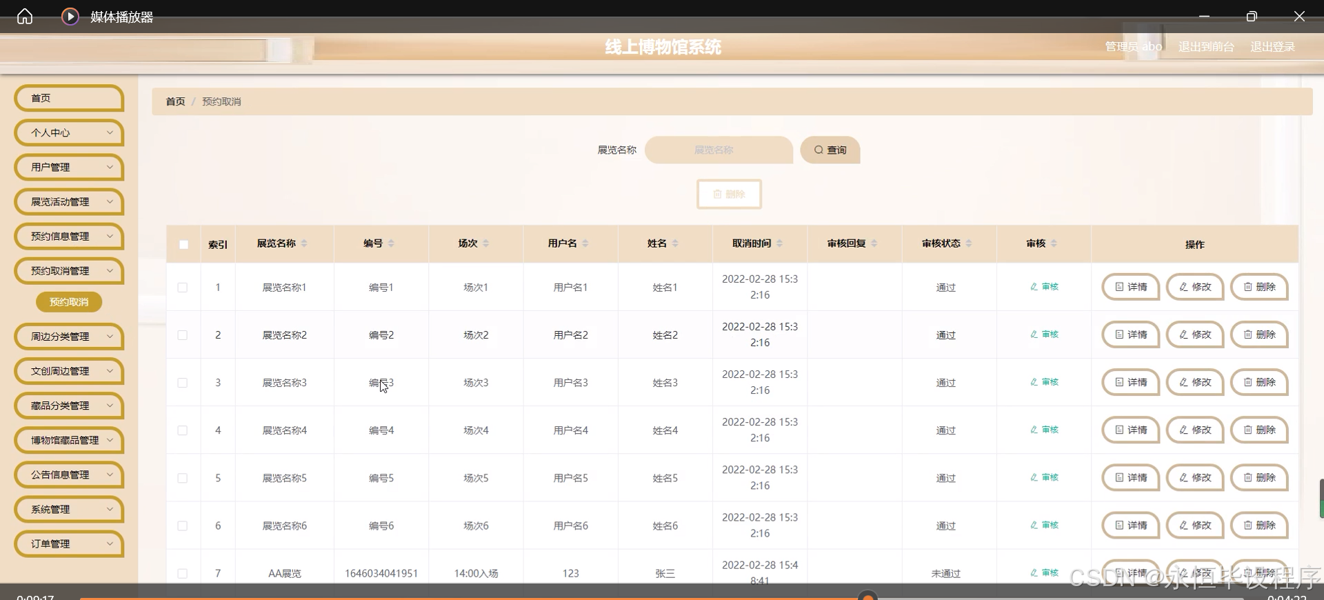The height and width of the screenshot is (600, 1324).
Task: Open 详情 for 展览名称4 row
Action: tap(1131, 430)
